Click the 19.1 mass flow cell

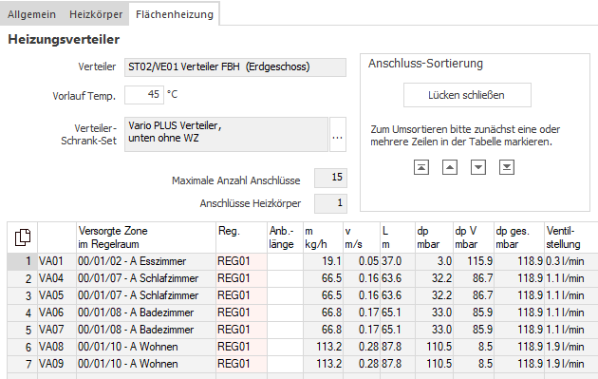coord(323,261)
